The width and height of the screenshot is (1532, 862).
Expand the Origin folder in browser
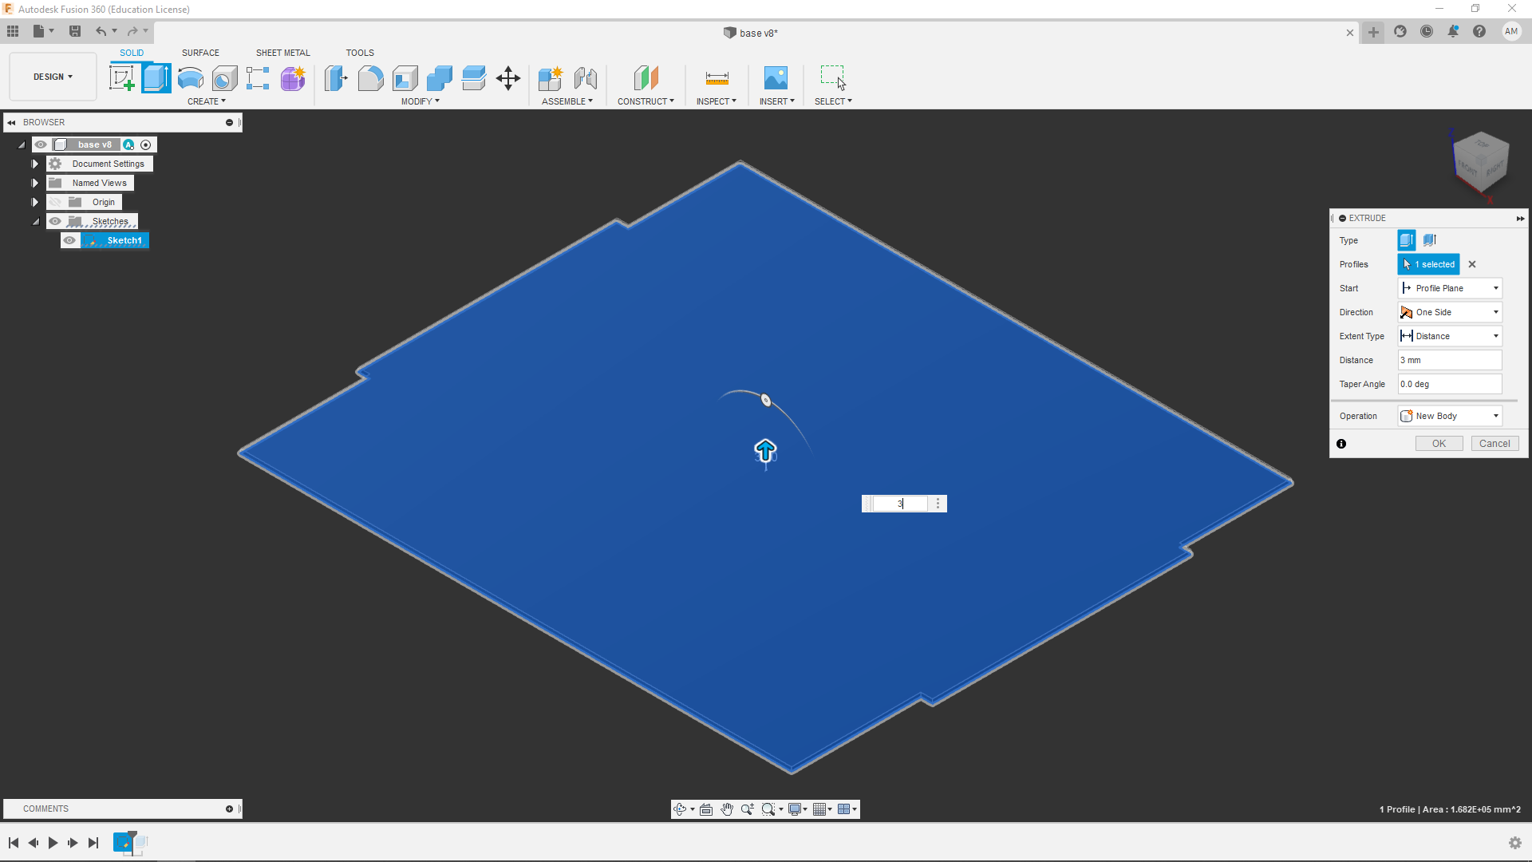(35, 202)
